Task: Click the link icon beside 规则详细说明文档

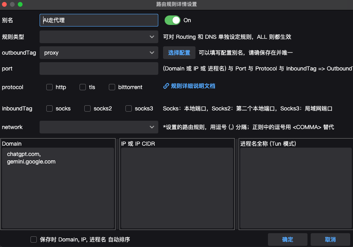Action: click(166, 86)
